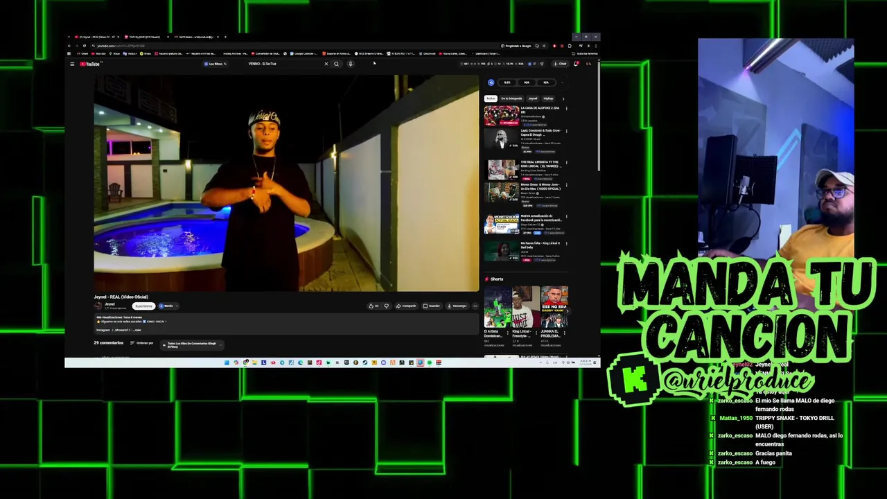Bookmark this page with the star icon
Screen dimensions: 887x499
(544, 46)
